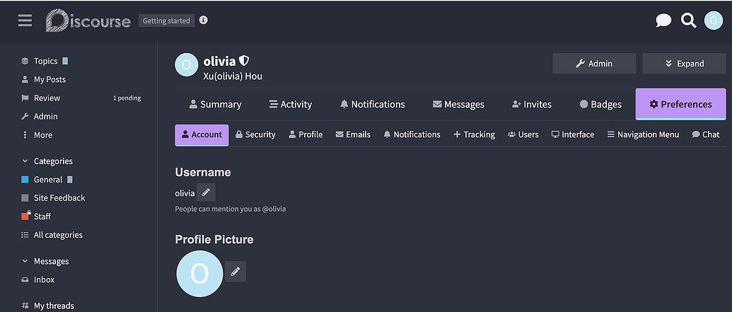Collapse the Messages sidebar section
The width and height of the screenshot is (732, 312).
(x=25, y=262)
